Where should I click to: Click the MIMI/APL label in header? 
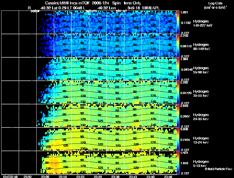pyautogui.click(x=151, y=8)
